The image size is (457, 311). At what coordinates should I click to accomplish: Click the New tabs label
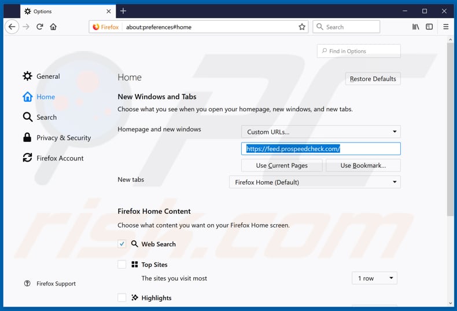(x=131, y=180)
